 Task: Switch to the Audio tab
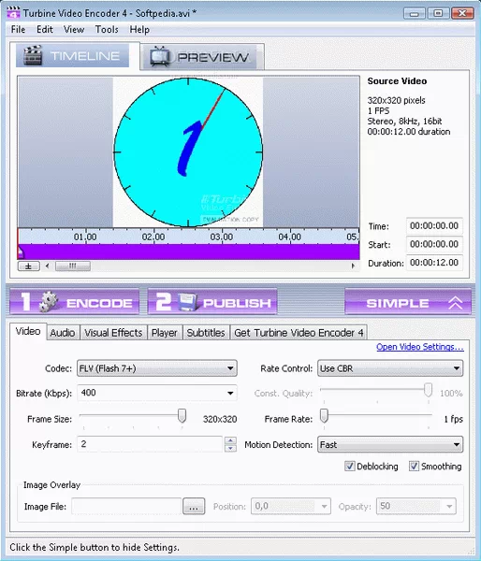(x=63, y=333)
